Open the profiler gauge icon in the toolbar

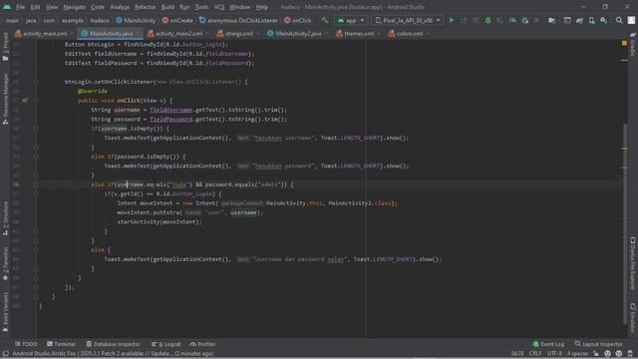[512, 20]
